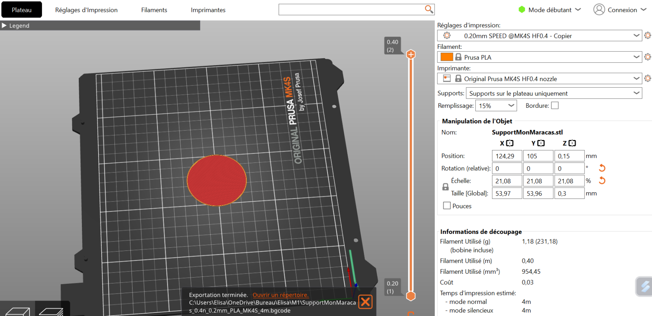Select the red circular object on the bed
Image resolution: width=652 pixels, height=316 pixels.
(x=217, y=180)
